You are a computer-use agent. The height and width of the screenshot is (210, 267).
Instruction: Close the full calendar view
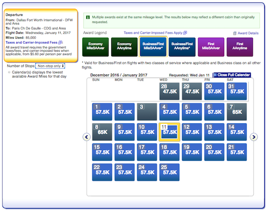point(232,75)
